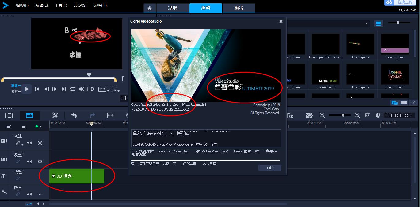Open the track manager add/remove icon
Viewport: 420px width, 207px height.
(25, 126)
